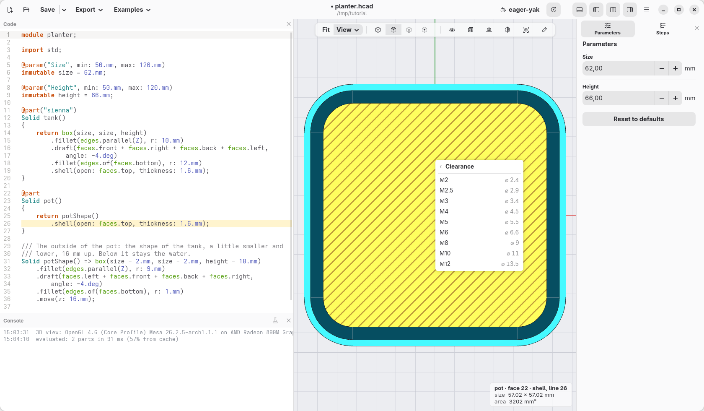Open the hamburger main menu
This screenshot has width=704, height=411.
point(647,10)
